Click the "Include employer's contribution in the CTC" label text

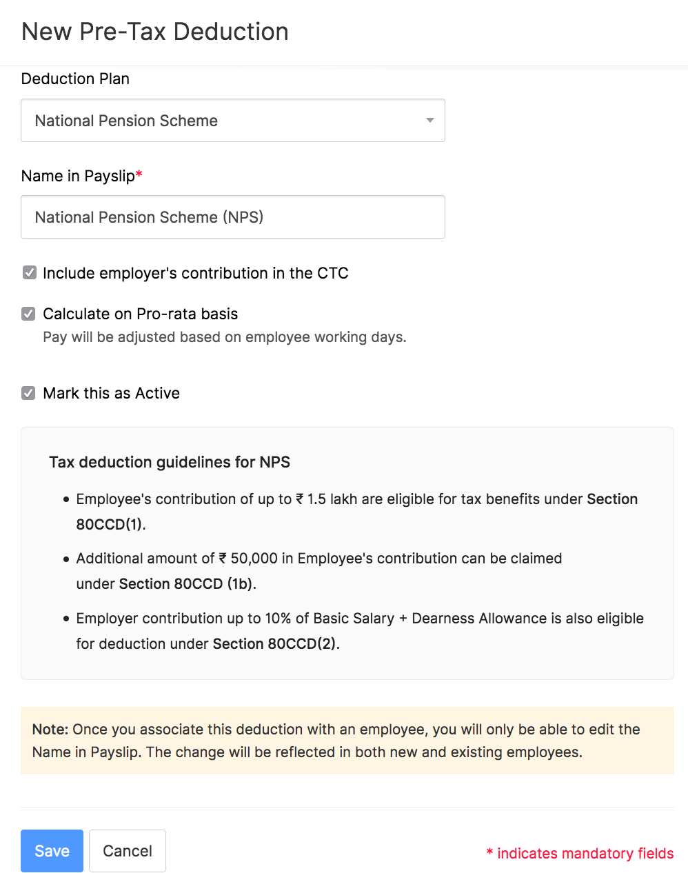click(x=195, y=273)
